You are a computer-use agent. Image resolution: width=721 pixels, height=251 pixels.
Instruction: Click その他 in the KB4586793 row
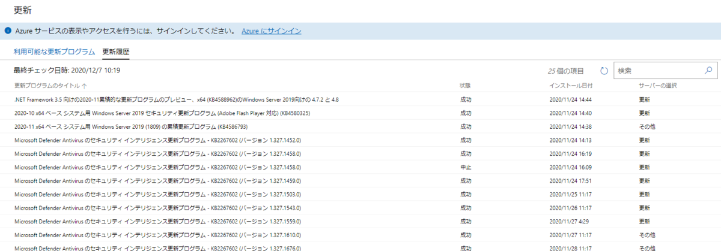tap(647, 126)
